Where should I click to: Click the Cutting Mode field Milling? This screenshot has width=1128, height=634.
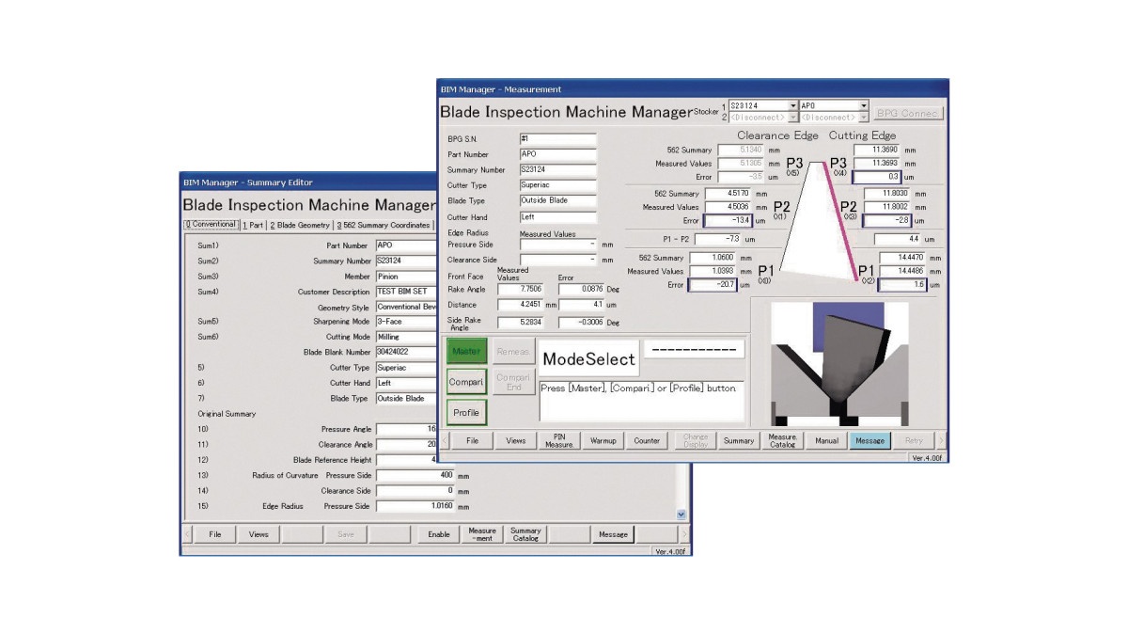pyautogui.click(x=406, y=336)
